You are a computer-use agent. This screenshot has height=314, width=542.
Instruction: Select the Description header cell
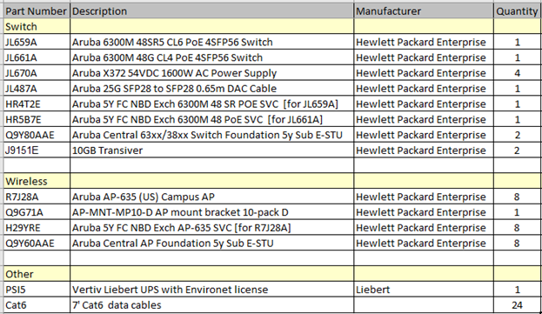click(212, 11)
